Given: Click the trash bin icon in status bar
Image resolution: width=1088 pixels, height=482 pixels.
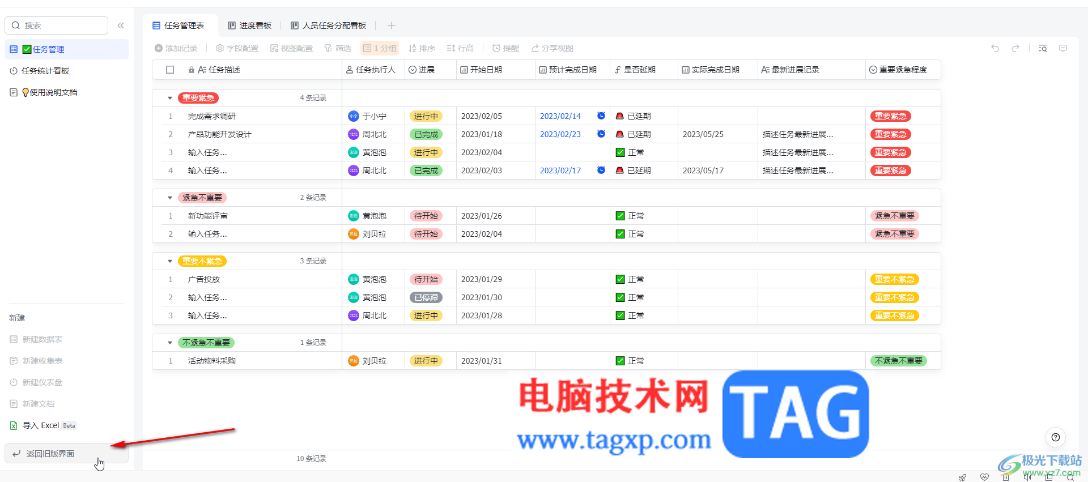Looking at the screenshot, I should 1006,477.
